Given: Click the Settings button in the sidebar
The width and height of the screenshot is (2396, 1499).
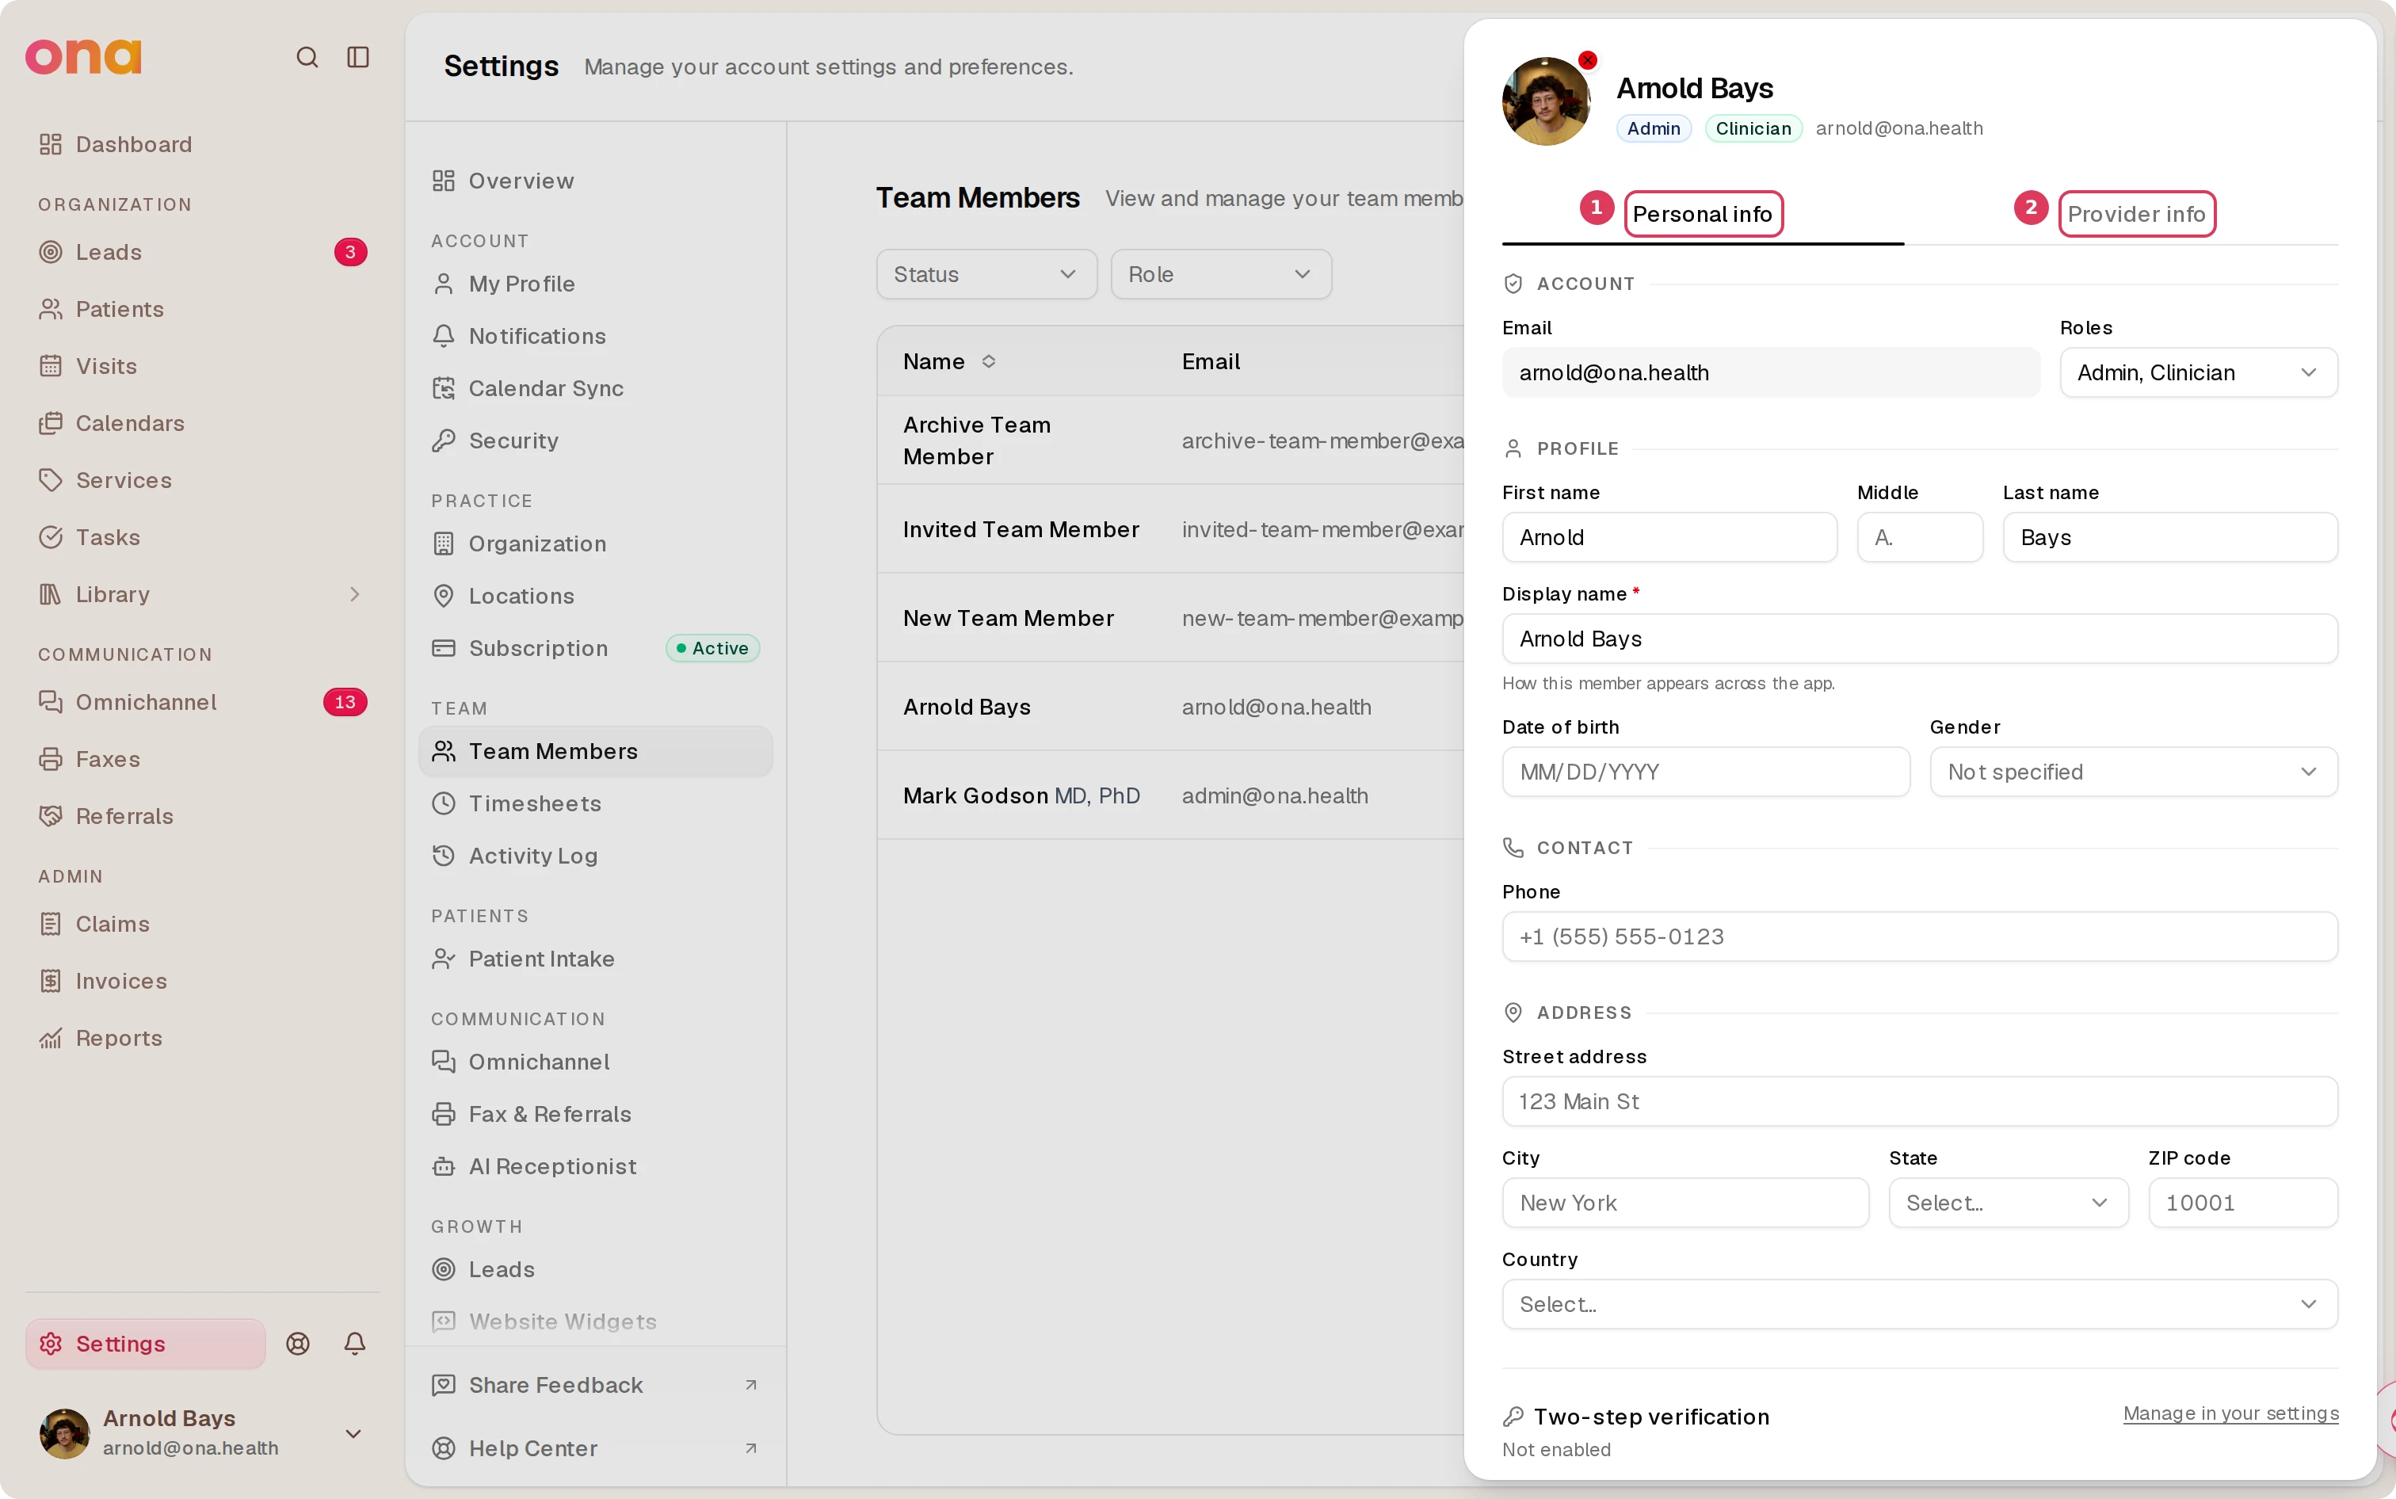Looking at the screenshot, I should [x=146, y=1344].
